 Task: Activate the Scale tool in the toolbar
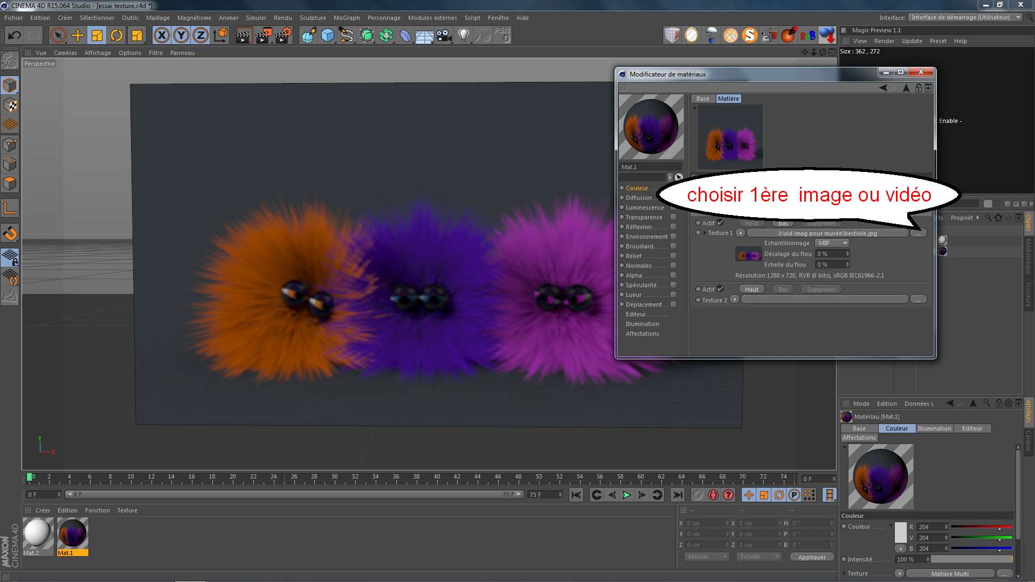[x=97, y=36]
